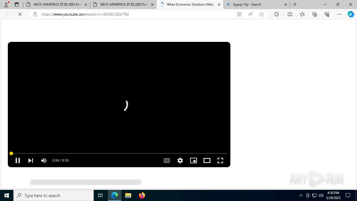The image size is (357, 201).
Task: Go back to previous page
Action: coord(8,14)
